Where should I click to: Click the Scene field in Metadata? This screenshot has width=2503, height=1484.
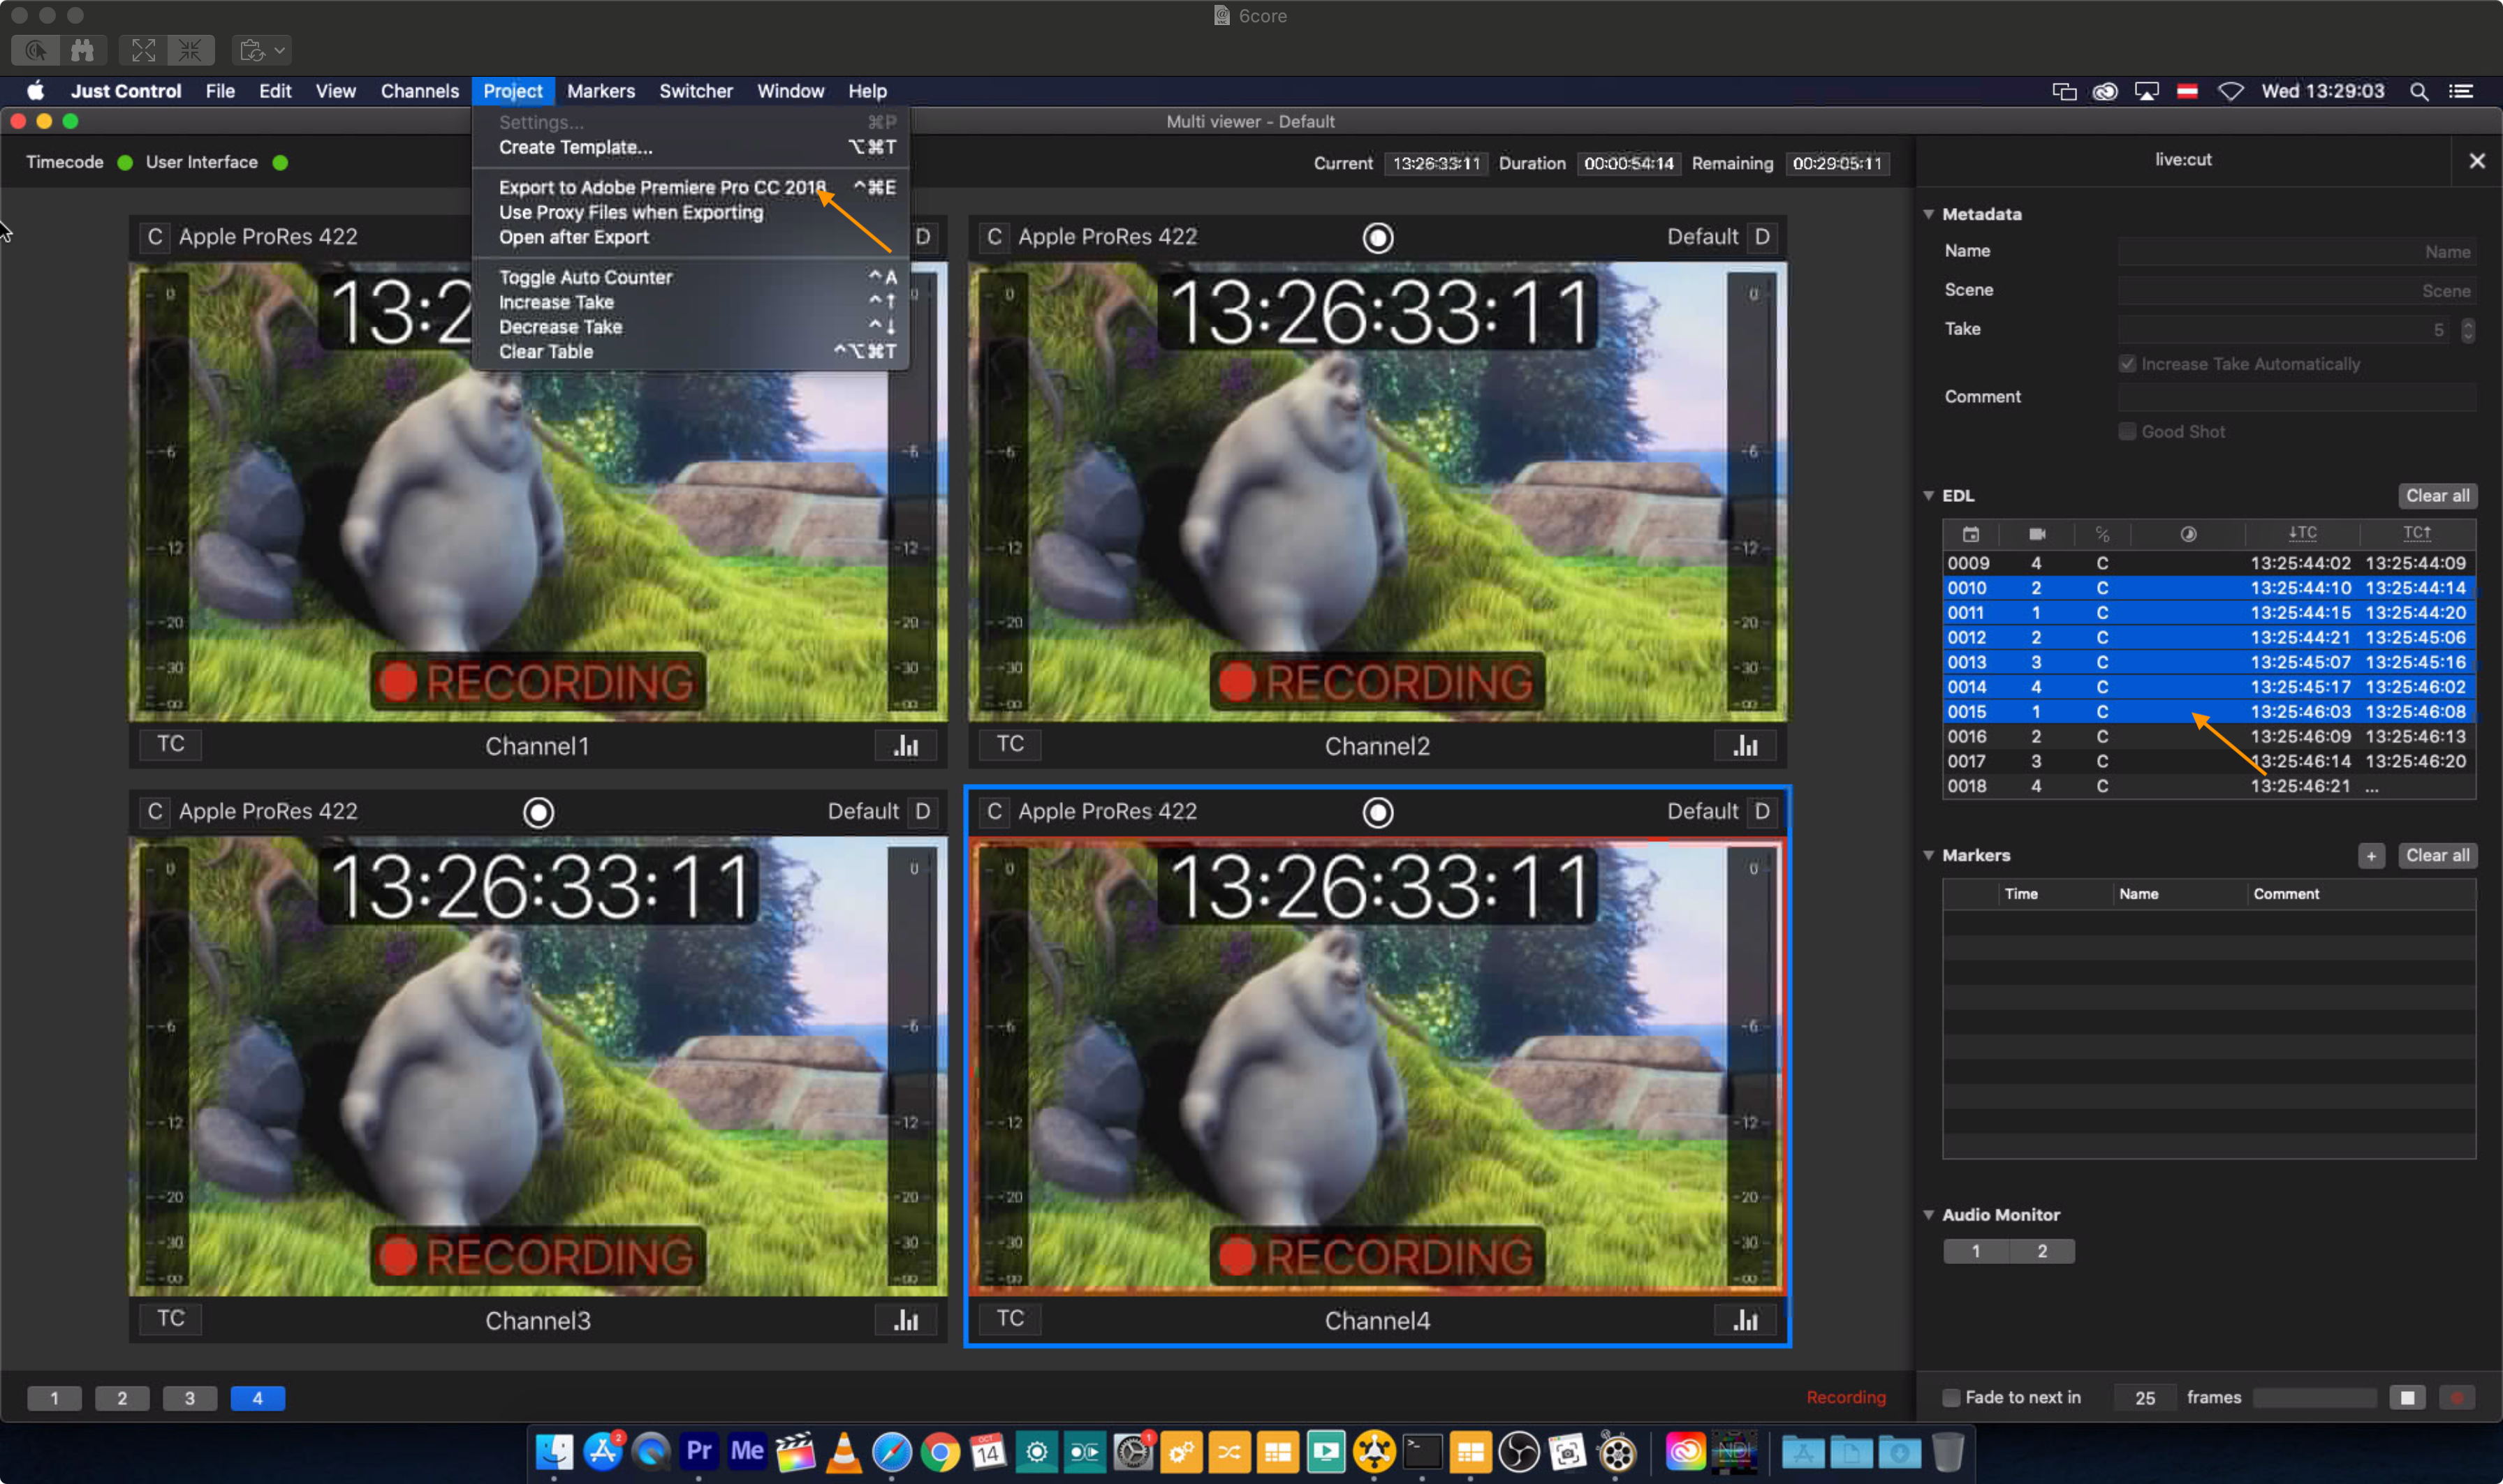coord(2297,290)
